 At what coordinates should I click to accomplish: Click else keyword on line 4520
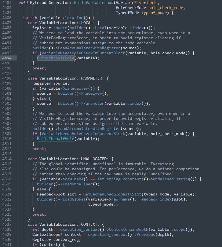tap(42, 189)
